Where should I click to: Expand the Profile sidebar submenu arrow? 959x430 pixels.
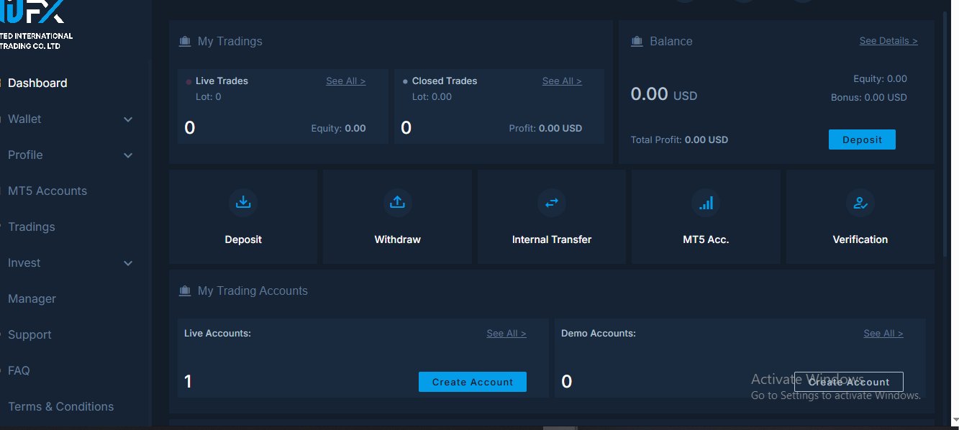click(x=128, y=155)
